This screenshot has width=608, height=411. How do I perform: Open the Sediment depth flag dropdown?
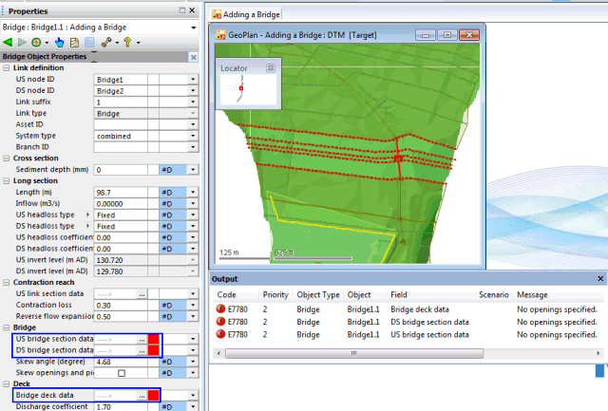click(x=193, y=170)
